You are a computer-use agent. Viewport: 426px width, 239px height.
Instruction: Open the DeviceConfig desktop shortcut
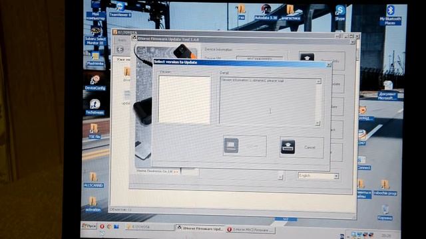[x=95, y=82]
